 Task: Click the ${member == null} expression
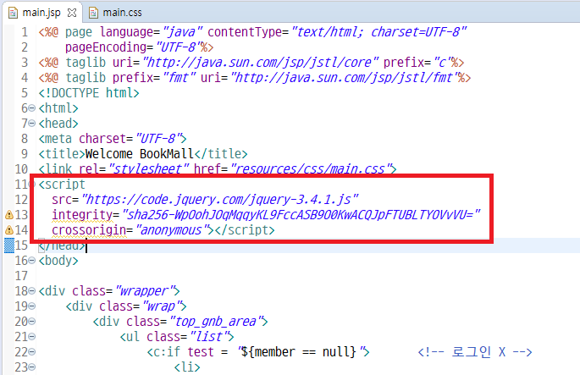click(x=298, y=352)
